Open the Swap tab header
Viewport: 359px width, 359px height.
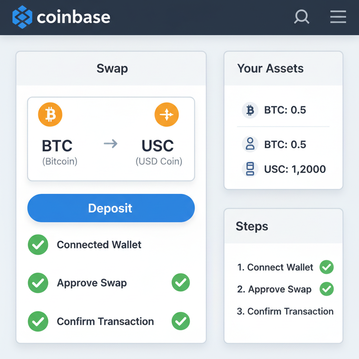(112, 69)
